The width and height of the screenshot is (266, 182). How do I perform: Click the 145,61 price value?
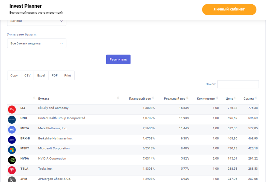232,158
